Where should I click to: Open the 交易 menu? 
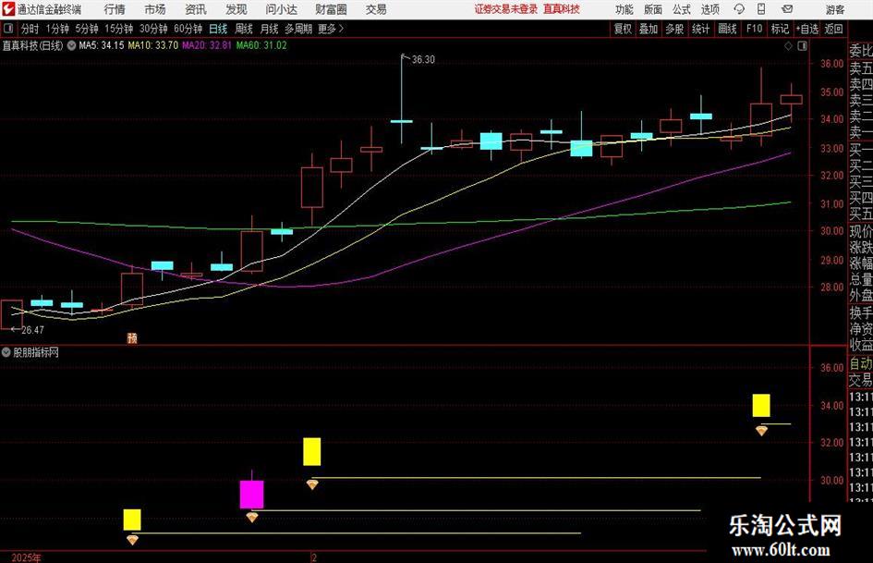[376, 9]
